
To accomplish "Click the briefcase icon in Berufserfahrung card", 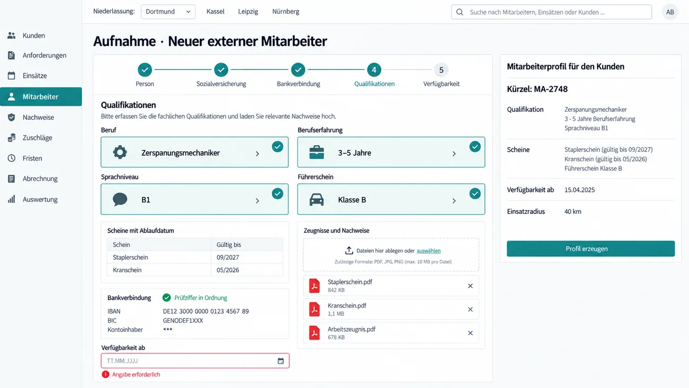I will point(316,153).
